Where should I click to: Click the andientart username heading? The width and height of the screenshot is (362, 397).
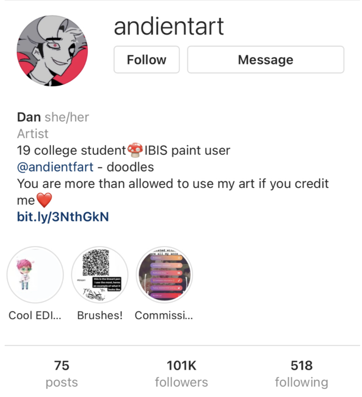pyautogui.click(x=168, y=26)
